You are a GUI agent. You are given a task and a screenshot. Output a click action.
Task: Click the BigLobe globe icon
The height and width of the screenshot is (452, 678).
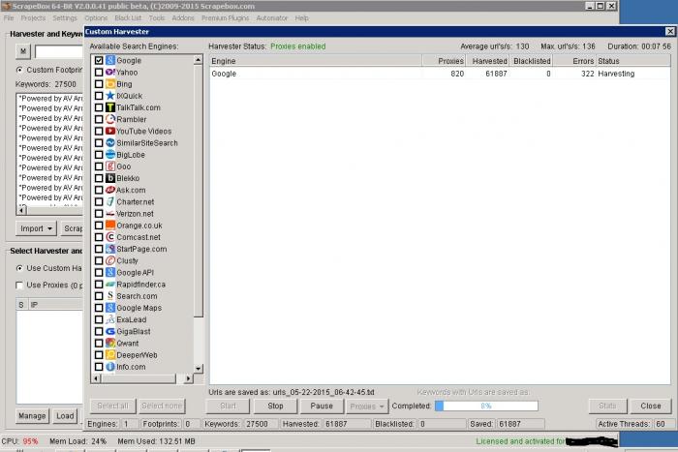click(x=110, y=154)
